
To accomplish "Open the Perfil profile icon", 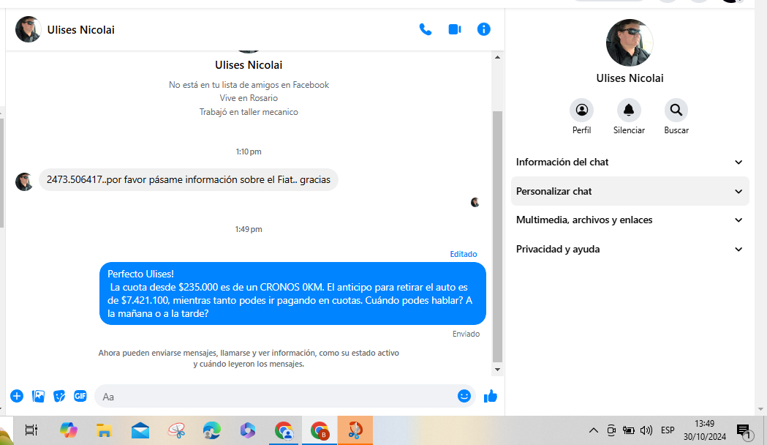I will 581,111.
